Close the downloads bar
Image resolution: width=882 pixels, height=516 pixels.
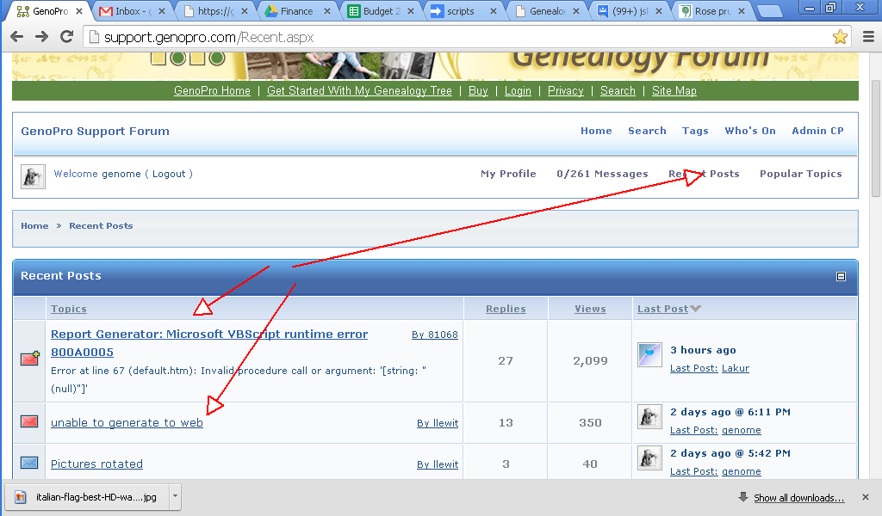pos(865,497)
